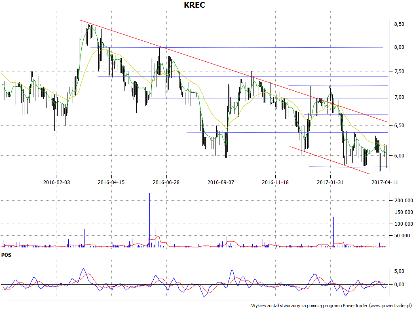This screenshot has height=310, width=414.
Task: Click the 2017-04-11 date label
Action: [385, 182]
